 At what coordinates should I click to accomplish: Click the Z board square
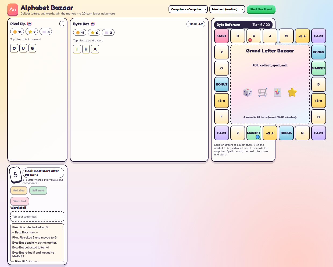[238, 133]
